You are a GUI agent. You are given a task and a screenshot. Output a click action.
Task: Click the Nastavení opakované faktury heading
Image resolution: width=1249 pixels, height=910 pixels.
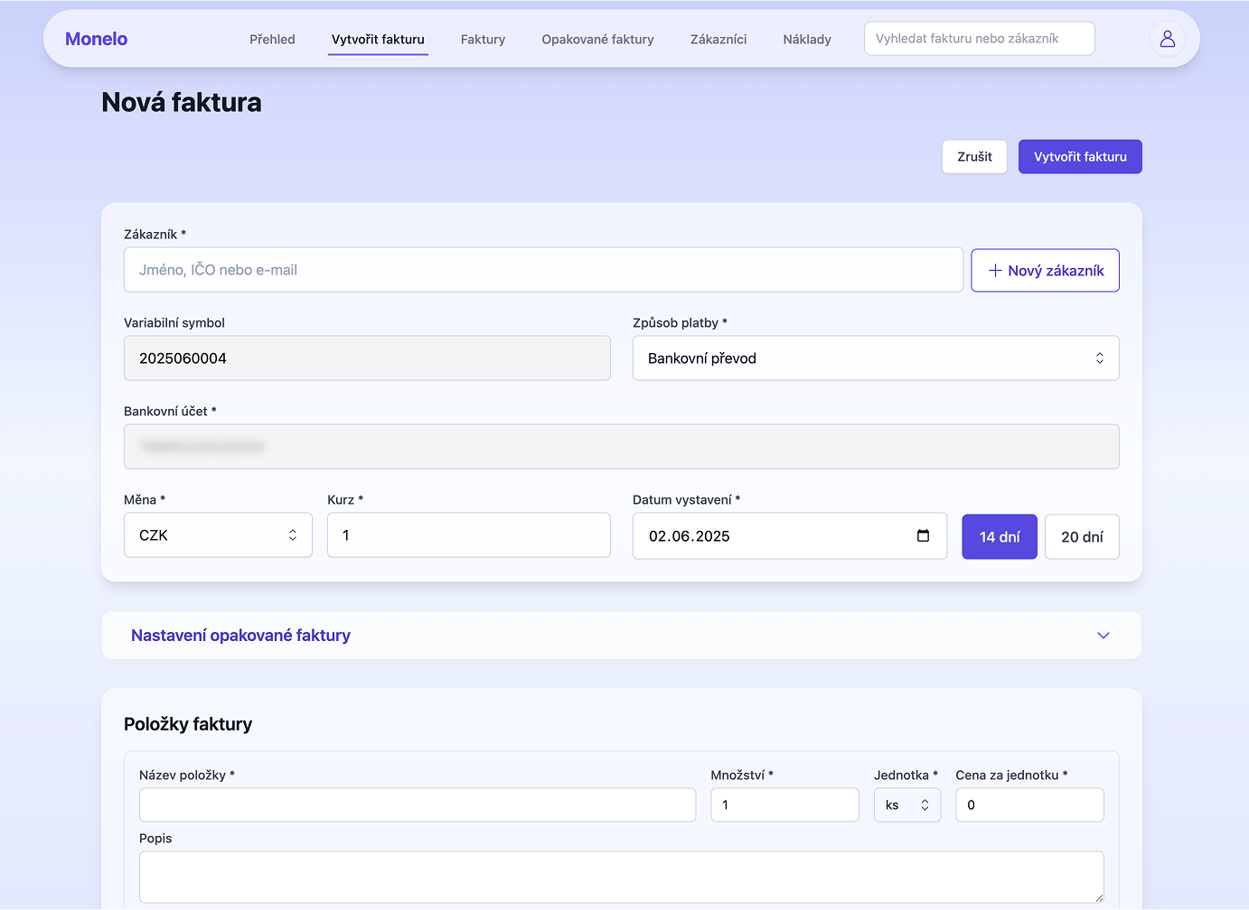pyautogui.click(x=240, y=636)
